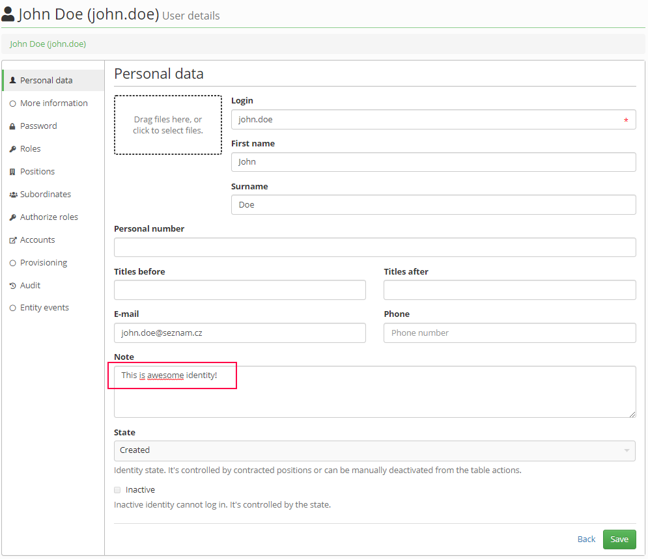Click the Back link
The width and height of the screenshot is (648, 559).
[586, 539]
